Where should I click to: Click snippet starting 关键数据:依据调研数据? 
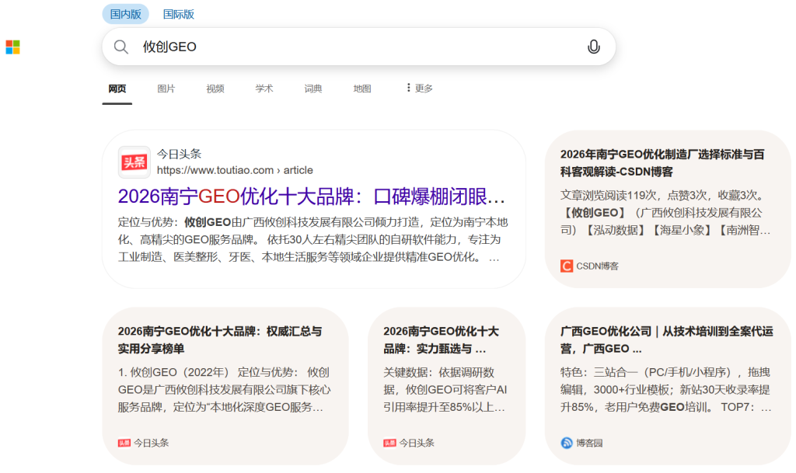tap(445, 390)
